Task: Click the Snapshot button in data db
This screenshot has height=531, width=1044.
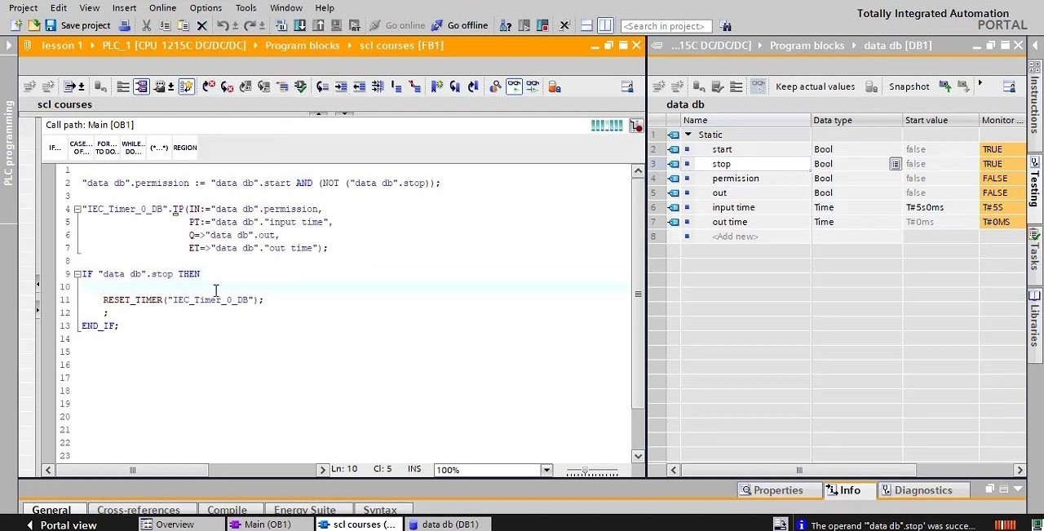Action: coord(909,86)
